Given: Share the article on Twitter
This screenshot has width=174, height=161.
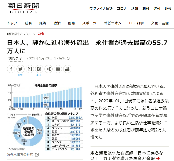Looking at the screenshot, I should pyautogui.click(x=20, y=69).
